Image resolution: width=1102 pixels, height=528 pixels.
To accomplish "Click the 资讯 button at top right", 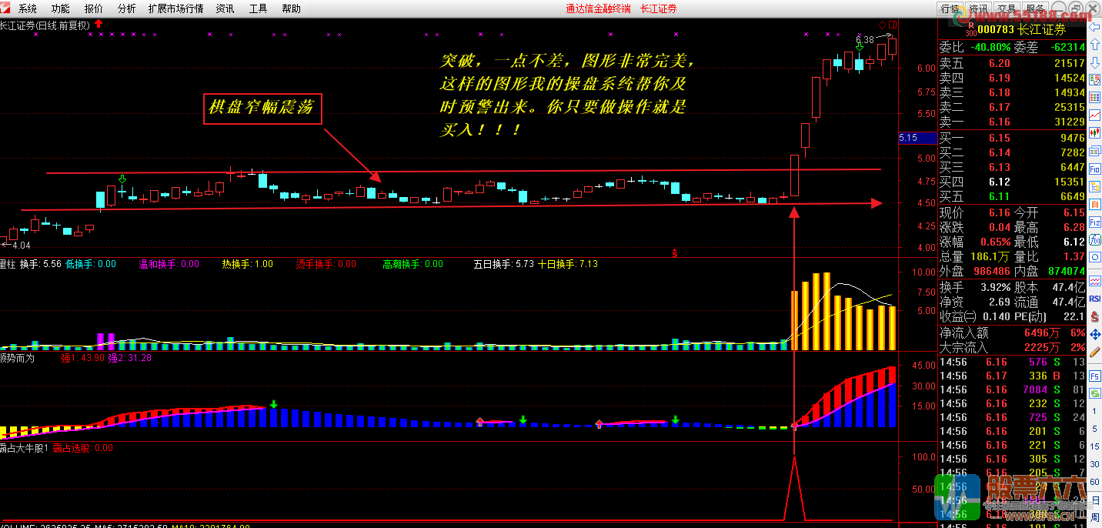I will tap(978, 8).
